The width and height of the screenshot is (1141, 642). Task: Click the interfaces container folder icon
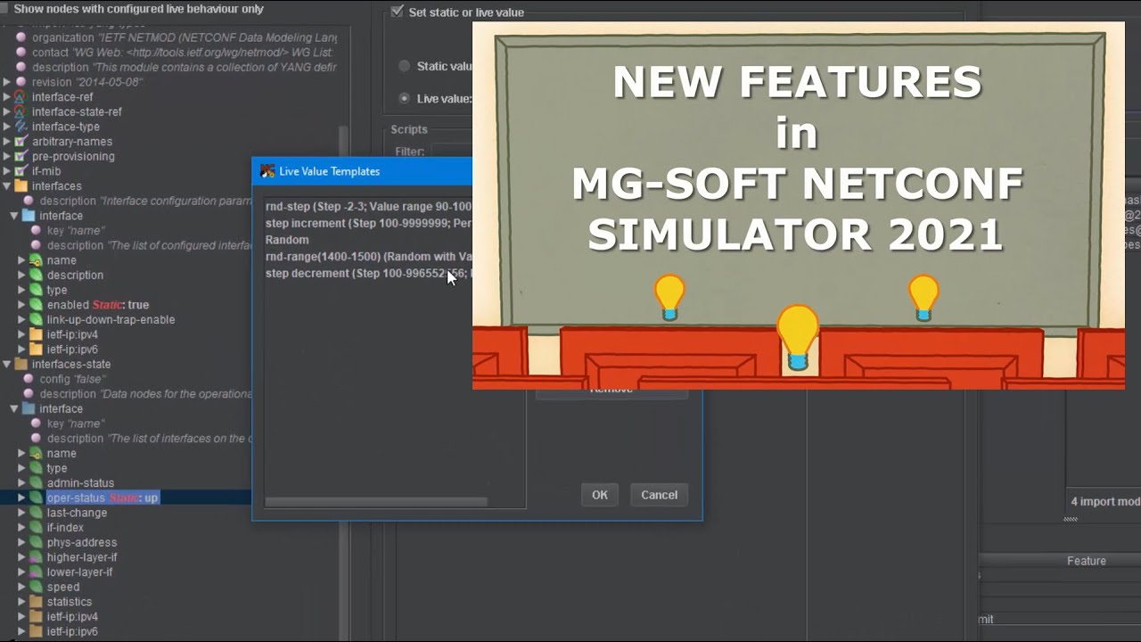click(x=21, y=186)
